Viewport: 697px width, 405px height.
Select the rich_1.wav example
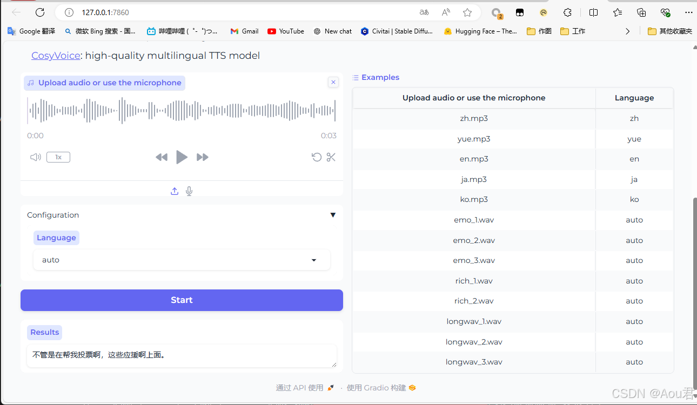click(474, 281)
